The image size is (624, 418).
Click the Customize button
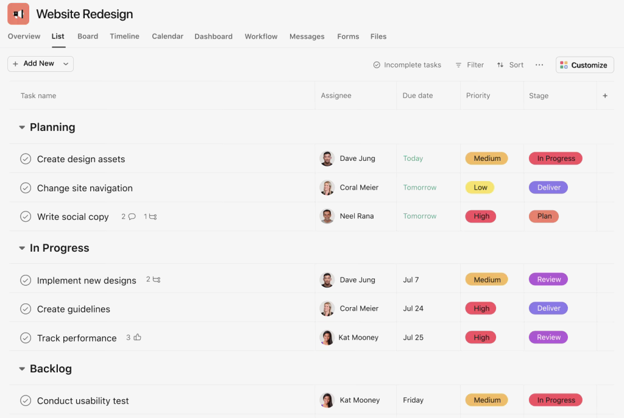click(x=584, y=65)
